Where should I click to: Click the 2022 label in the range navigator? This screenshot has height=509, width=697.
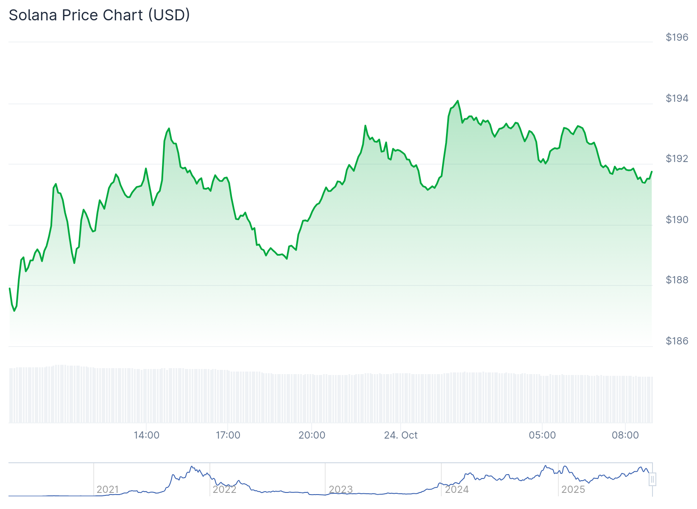point(224,489)
